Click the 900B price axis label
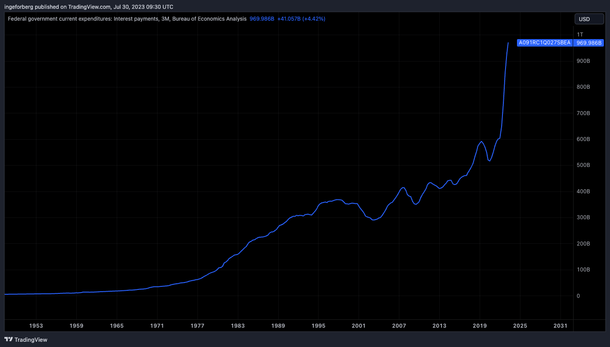Image resolution: width=610 pixels, height=347 pixels. [x=583, y=61]
